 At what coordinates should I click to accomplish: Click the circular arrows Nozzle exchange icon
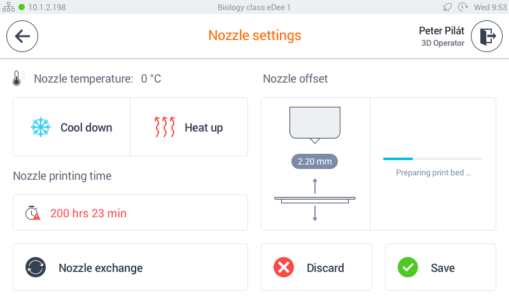coord(36,268)
